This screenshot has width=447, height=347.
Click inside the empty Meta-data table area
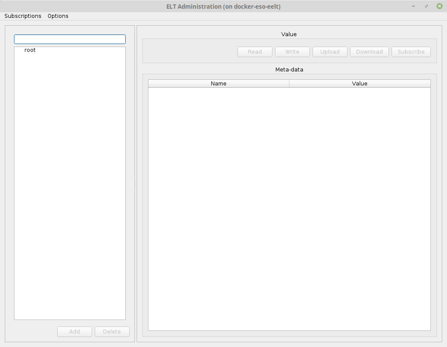click(x=289, y=209)
